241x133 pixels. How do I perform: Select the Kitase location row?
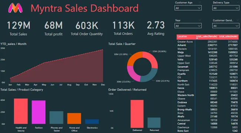coord(208,92)
